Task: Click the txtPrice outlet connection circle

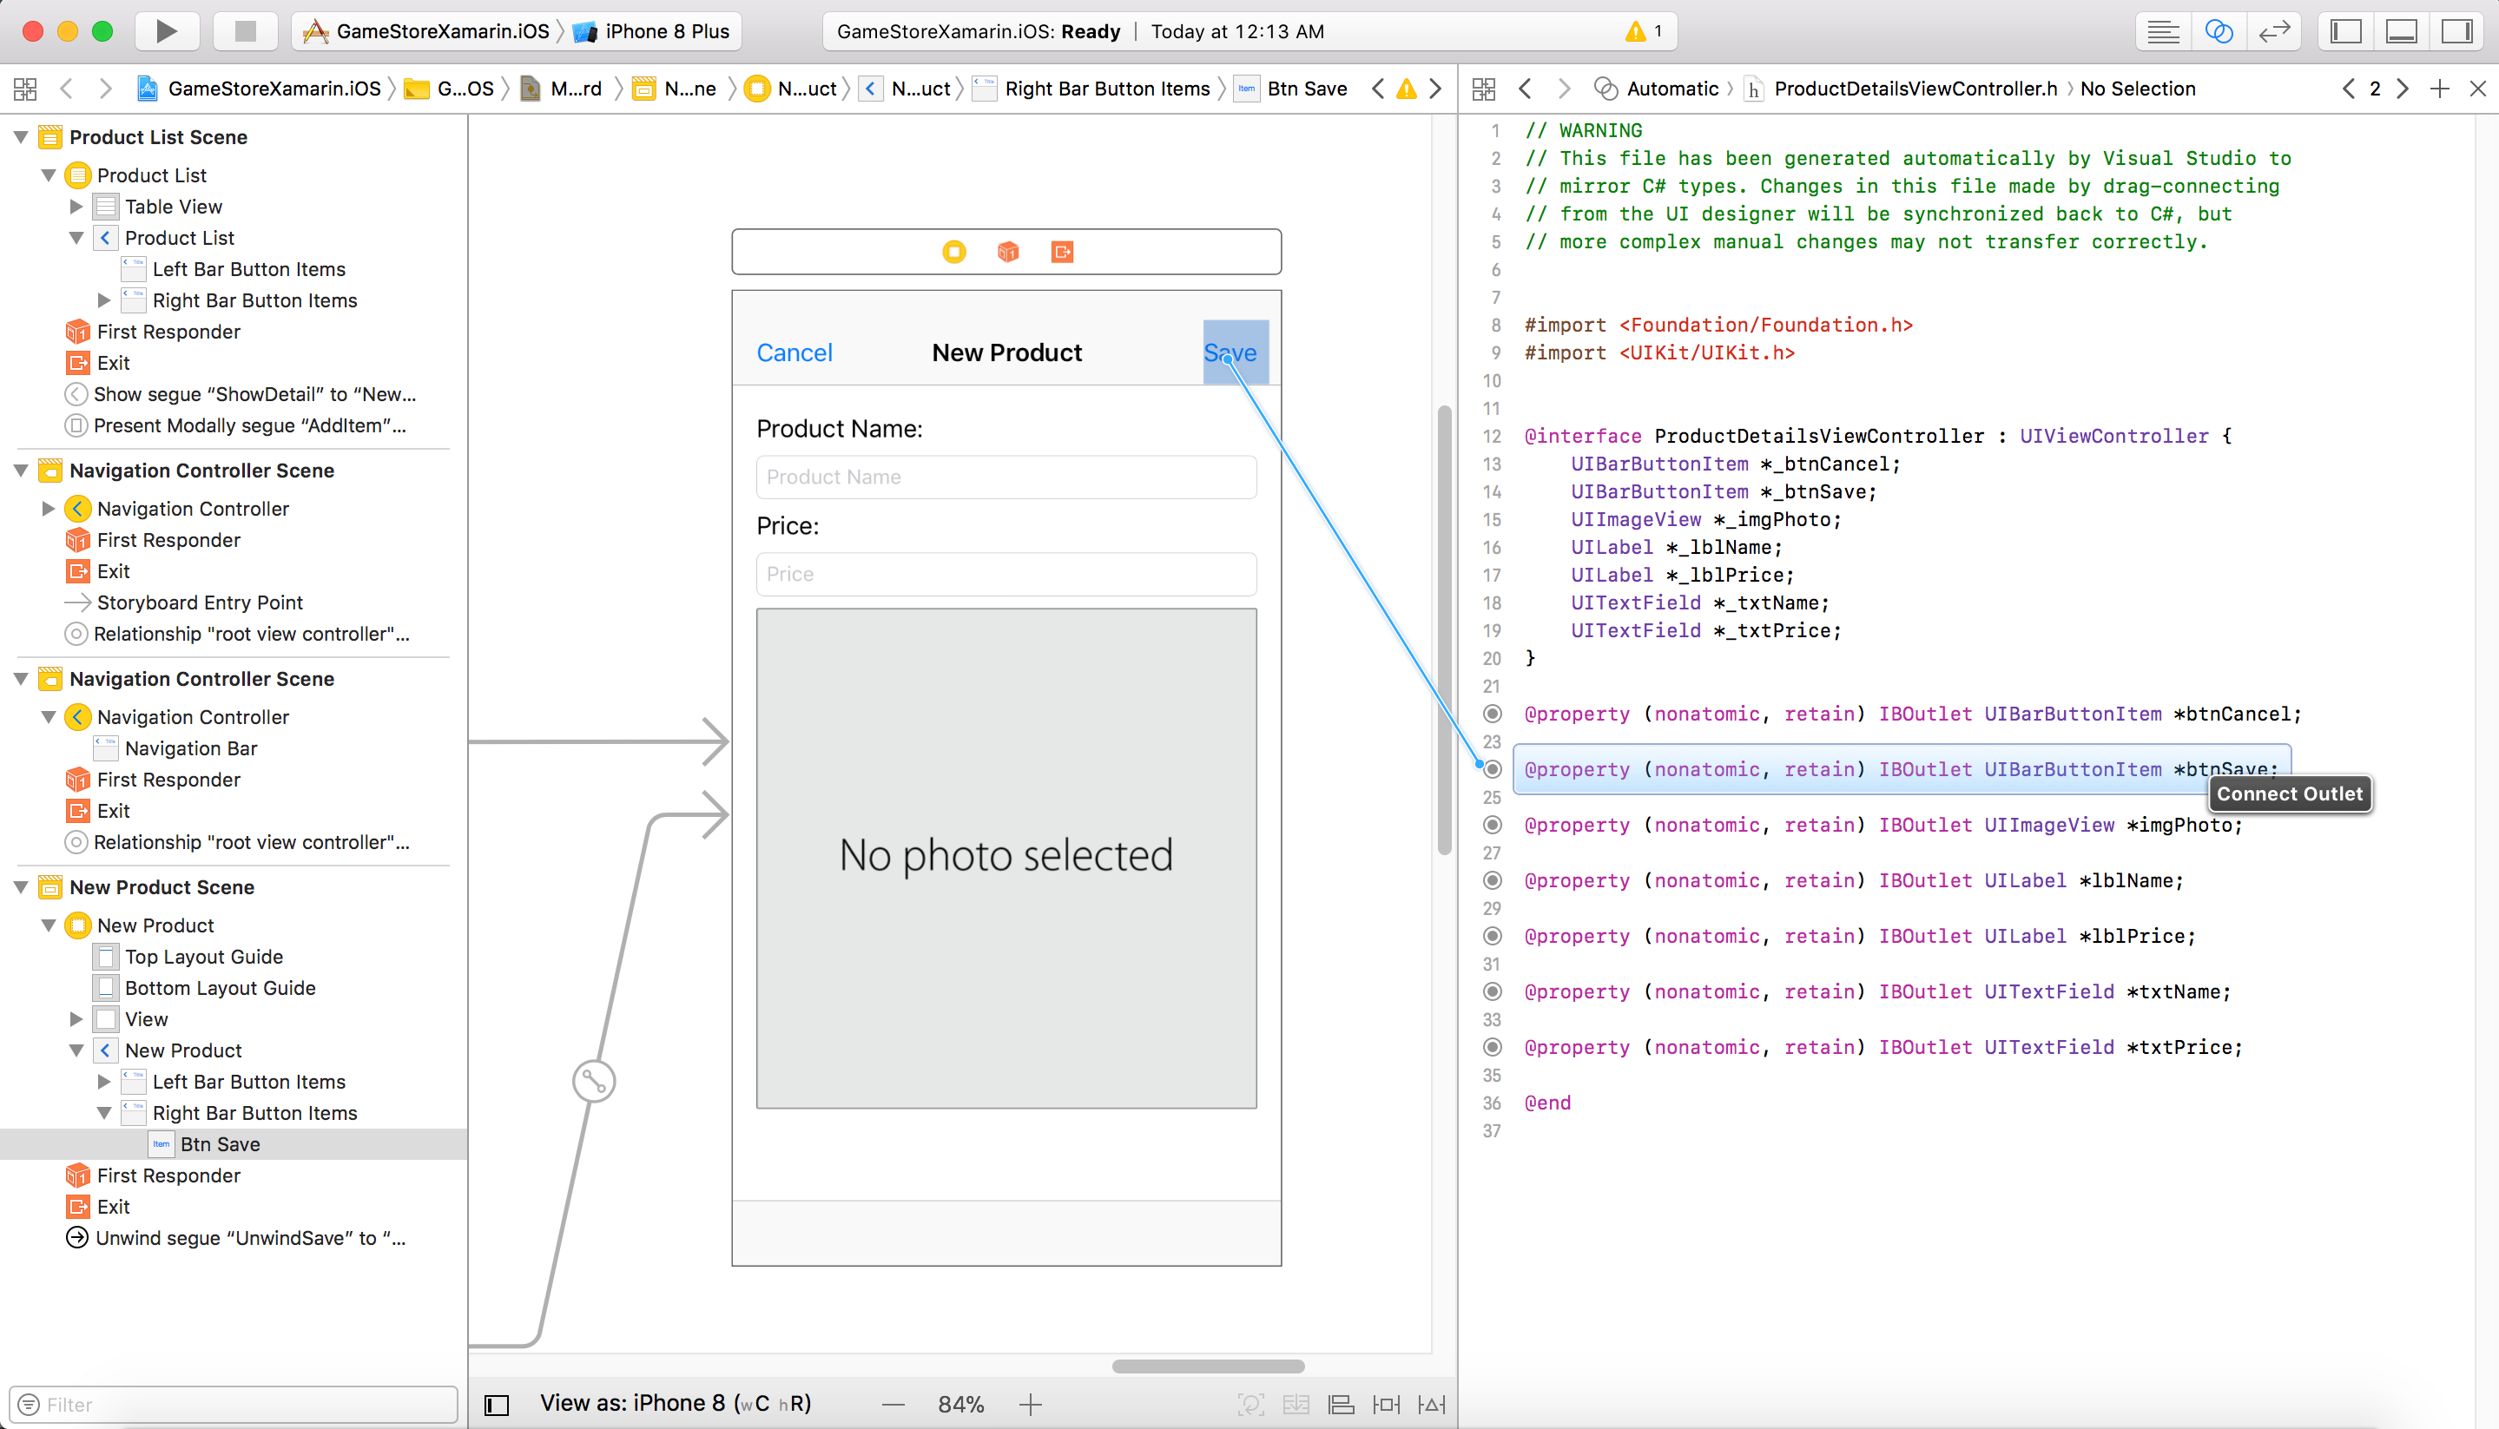Action: tap(1492, 1047)
